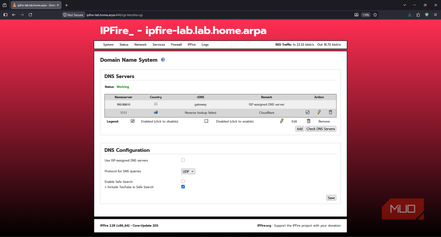Open the Services menu
This screenshot has height=237, width=441.
(x=159, y=45)
